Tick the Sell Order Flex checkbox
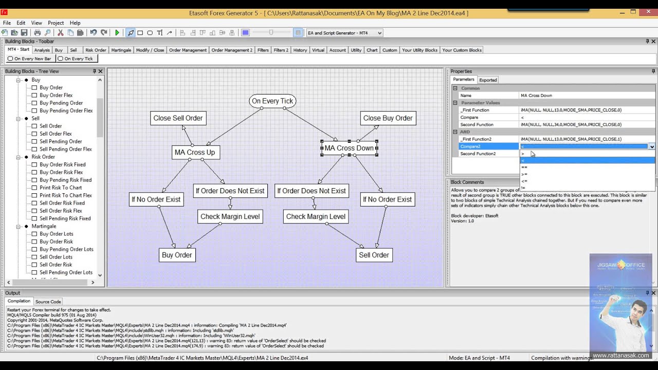Viewport: 658px width, 370px height. (x=34, y=134)
